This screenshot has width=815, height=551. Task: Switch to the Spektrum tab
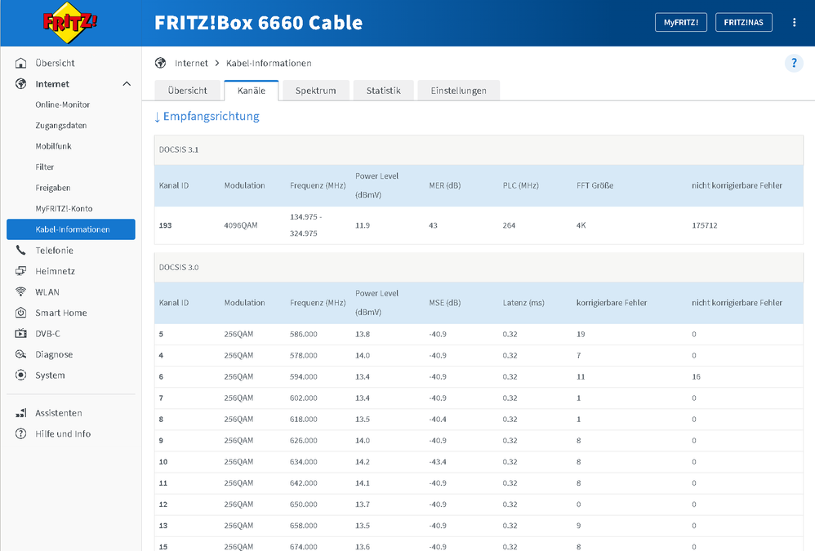click(316, 91)
